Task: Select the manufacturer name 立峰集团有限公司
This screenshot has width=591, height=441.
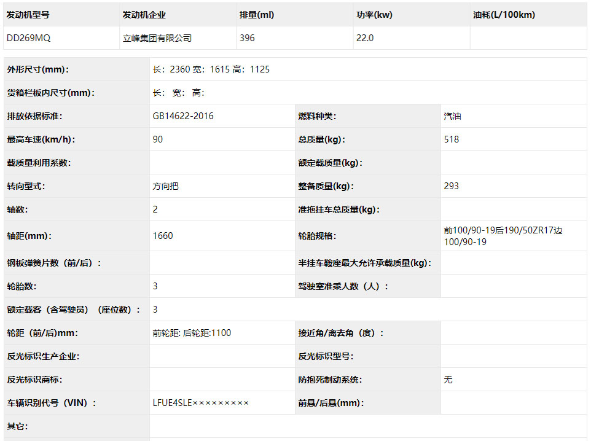Action: pyautogui.click(x=157, y=38)
